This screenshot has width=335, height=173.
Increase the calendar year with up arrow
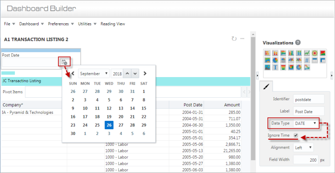coord(127,74)
